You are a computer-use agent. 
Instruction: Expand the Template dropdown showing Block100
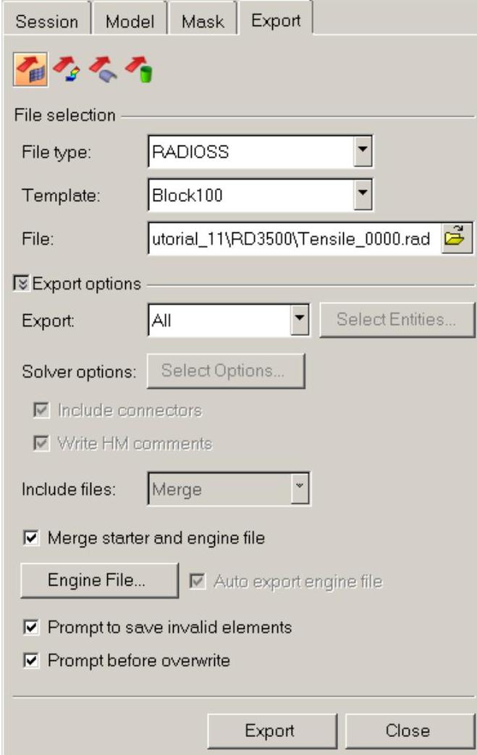tap(364, 194)
